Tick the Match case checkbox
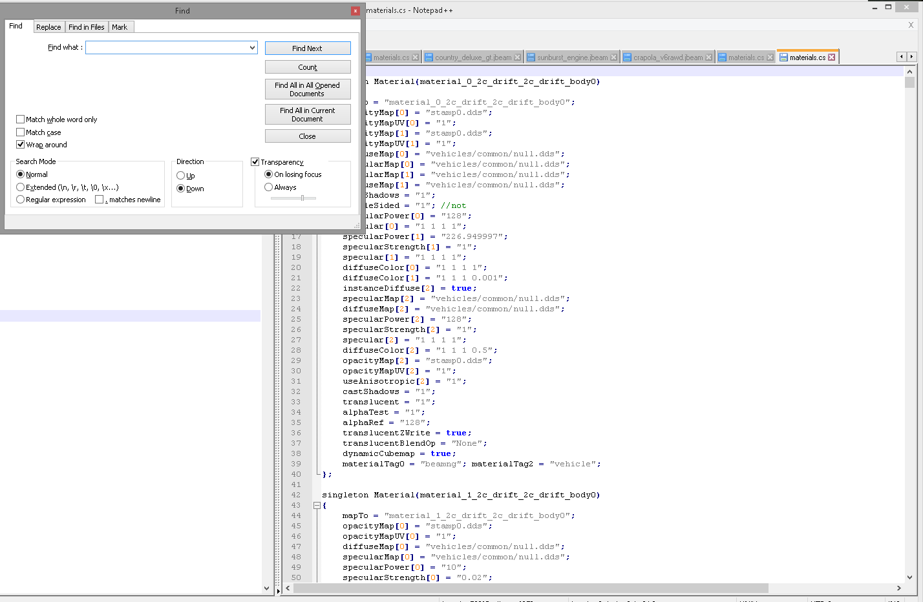This screenshot has width=923, height=602. click(21, 132)
